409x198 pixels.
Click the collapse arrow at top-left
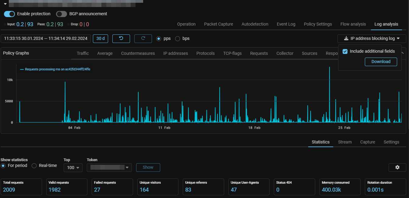click(x=5, y=4)
